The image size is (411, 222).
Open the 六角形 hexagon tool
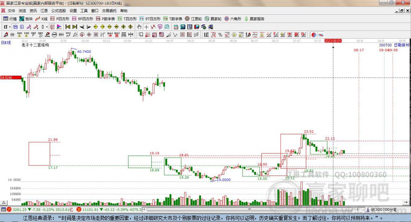(x=233, y=19)
